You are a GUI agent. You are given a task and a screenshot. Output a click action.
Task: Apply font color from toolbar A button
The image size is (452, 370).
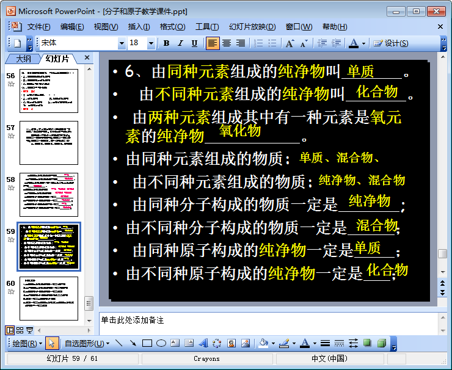[x=354, y=43]
